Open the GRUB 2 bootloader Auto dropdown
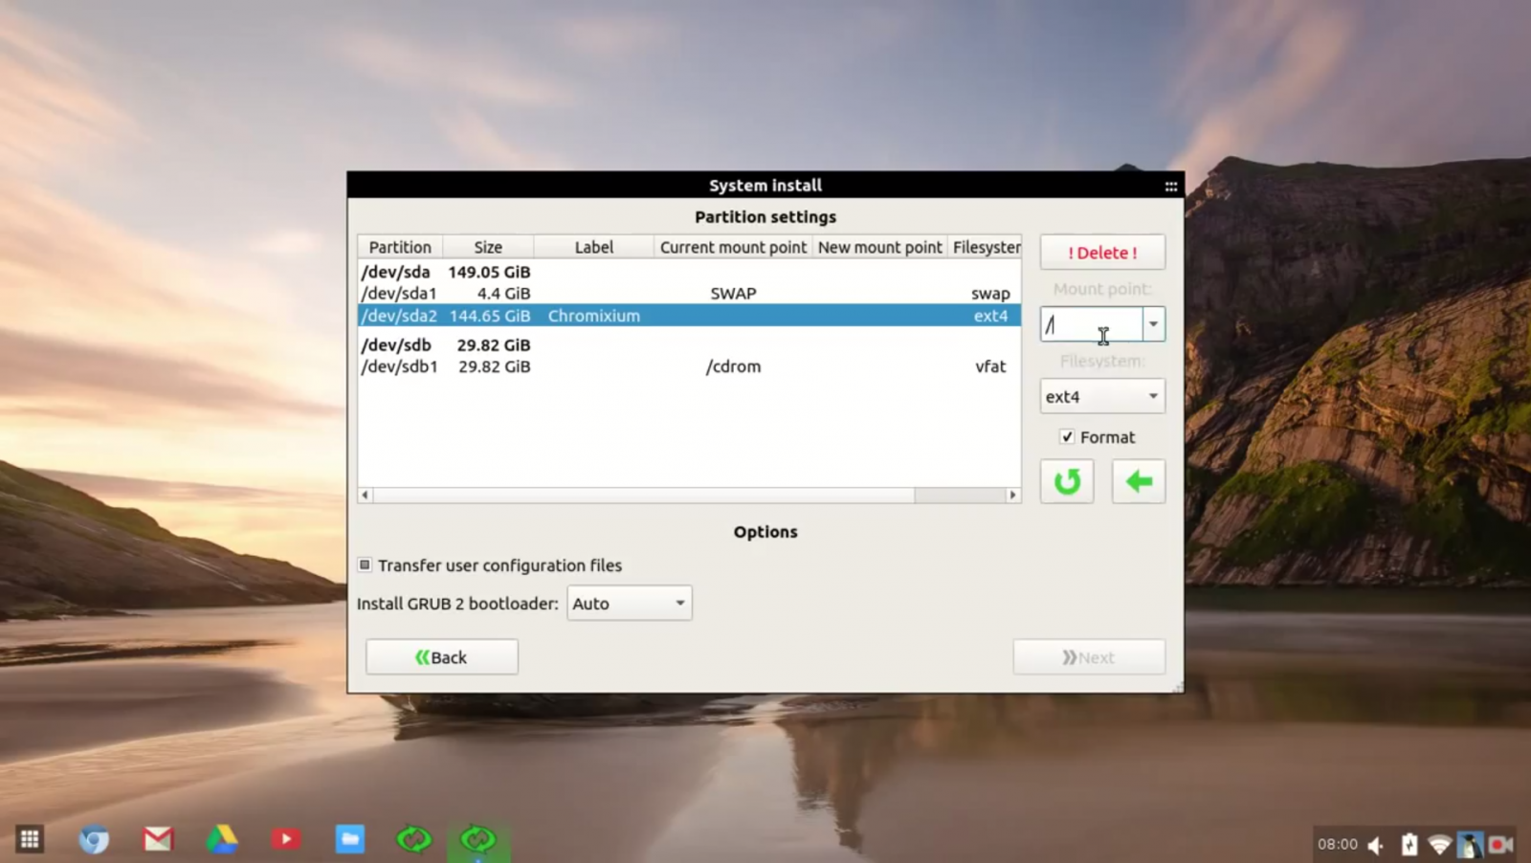This screenshot has height=863, width=1531. point(630,604)
